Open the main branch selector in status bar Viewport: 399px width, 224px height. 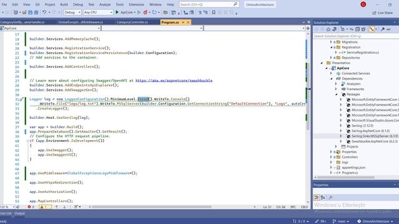click(341, 222)
